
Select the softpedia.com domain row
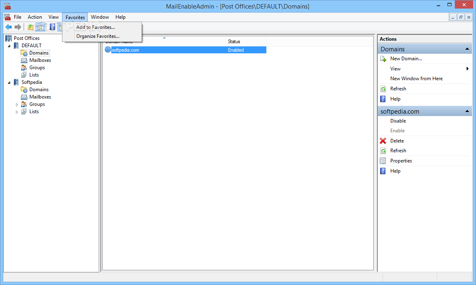185,50
